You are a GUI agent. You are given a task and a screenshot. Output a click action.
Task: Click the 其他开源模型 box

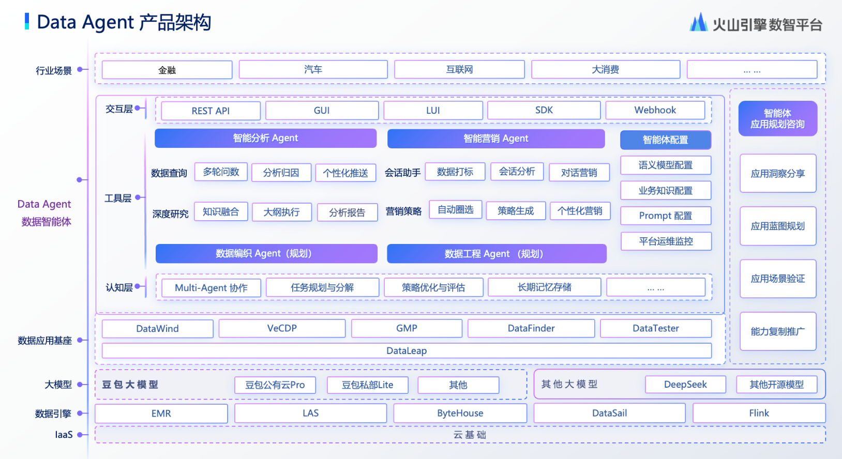[x=777, y=385]
